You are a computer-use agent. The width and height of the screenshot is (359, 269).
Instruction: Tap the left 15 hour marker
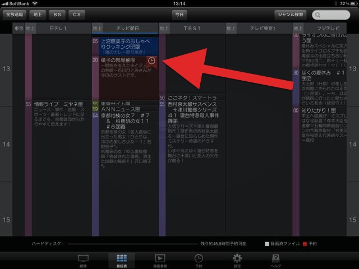coord(6,220)
